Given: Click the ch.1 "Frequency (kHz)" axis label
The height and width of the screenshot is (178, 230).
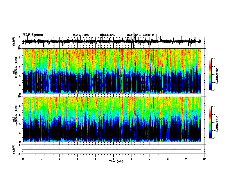Looking at the screenshot, I should point(16,68).
